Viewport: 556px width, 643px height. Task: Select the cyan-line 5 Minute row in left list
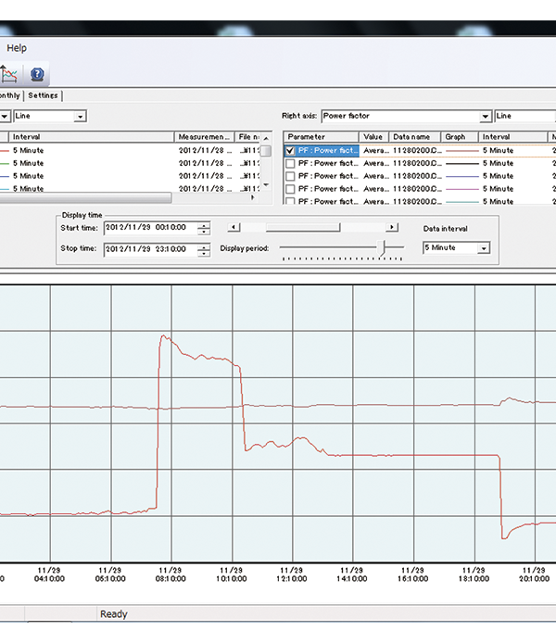pos(130,188)
